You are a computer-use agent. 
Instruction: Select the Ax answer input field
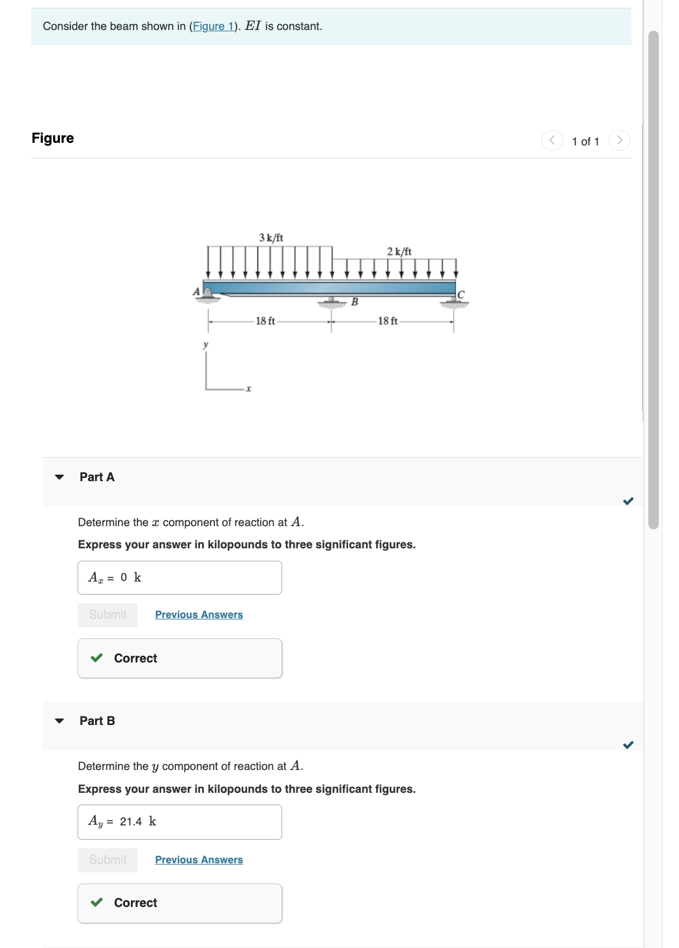tap(180, 577)
